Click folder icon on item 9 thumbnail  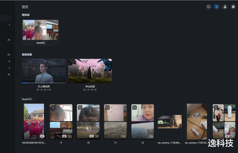(53, 107)
